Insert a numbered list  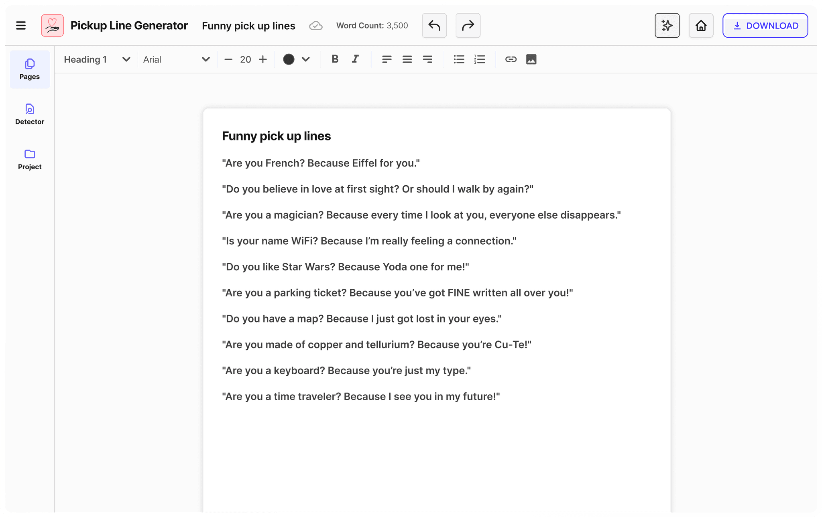(x=480, y=59)
